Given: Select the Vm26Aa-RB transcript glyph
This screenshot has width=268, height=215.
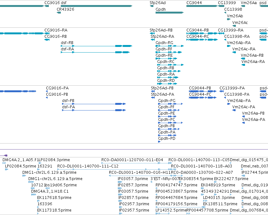Looking at the screenshot, I should coord(243,59).
